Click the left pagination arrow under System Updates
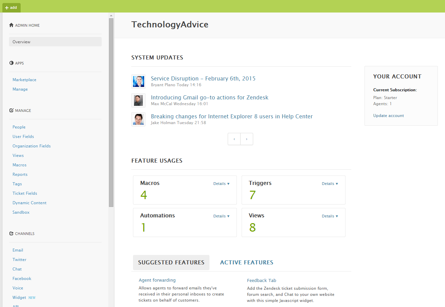Image resolution: width=445 pixels, height=307 pixels. (x=234, y=139)
